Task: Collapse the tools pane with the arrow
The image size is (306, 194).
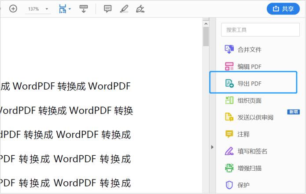Action: 212,147
